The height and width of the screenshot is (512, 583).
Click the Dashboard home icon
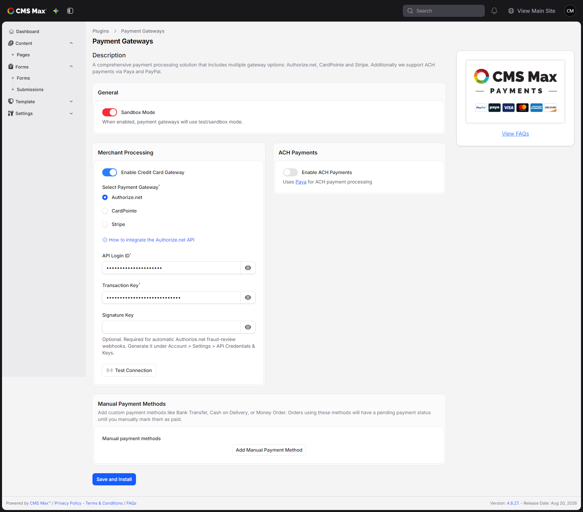pyautogui.click(x=11, y=31)
